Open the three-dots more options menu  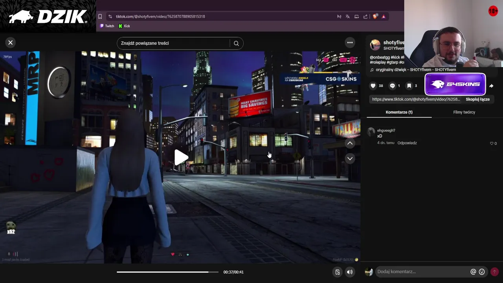350,42
